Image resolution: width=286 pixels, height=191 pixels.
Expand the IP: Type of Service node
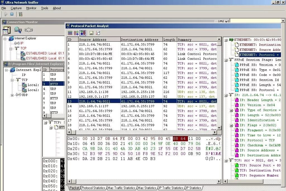pyautogui.click(x=231, y=110)
